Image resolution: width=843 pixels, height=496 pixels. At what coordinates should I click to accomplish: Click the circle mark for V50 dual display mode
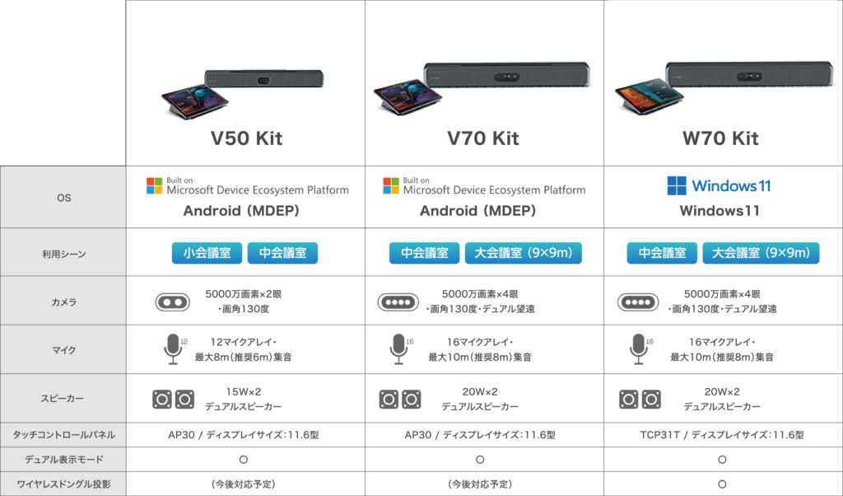(x=244, y=460)
